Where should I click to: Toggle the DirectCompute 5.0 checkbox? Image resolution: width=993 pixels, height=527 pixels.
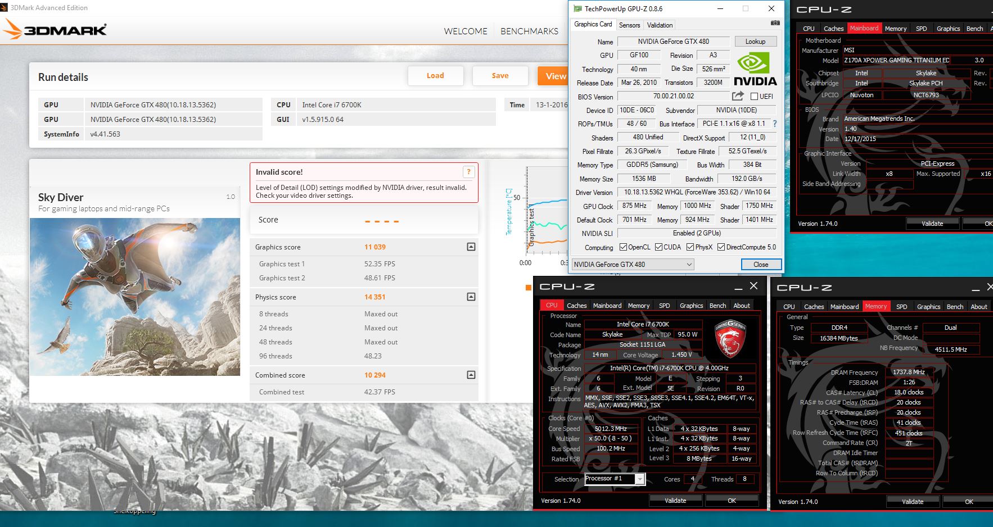pyautogui.click(x=721, y=247)
